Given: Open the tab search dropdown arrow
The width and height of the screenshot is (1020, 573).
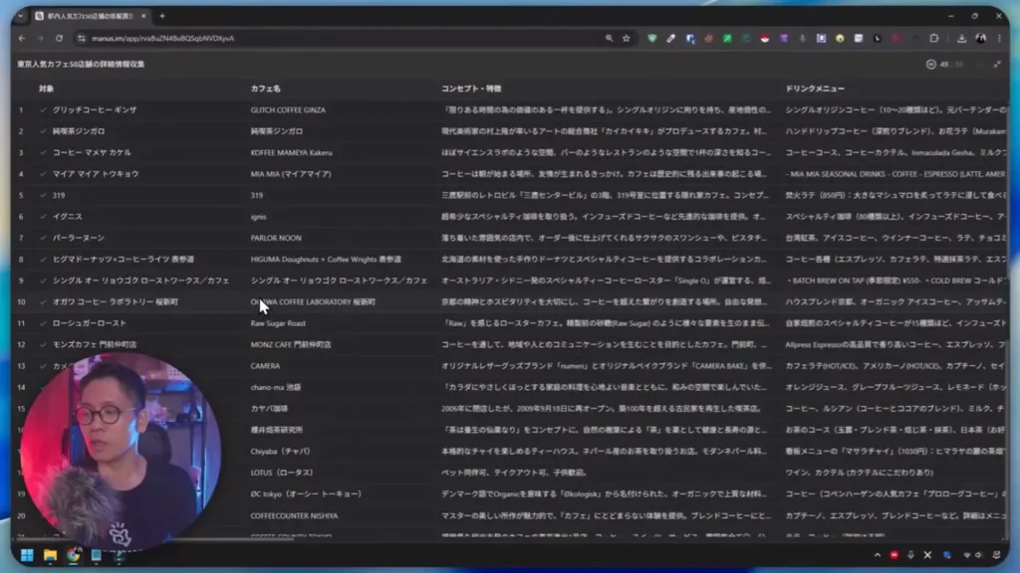Looking at the screenshot, I should [21, 16].
